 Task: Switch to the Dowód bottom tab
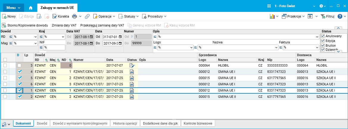point(42,123)
